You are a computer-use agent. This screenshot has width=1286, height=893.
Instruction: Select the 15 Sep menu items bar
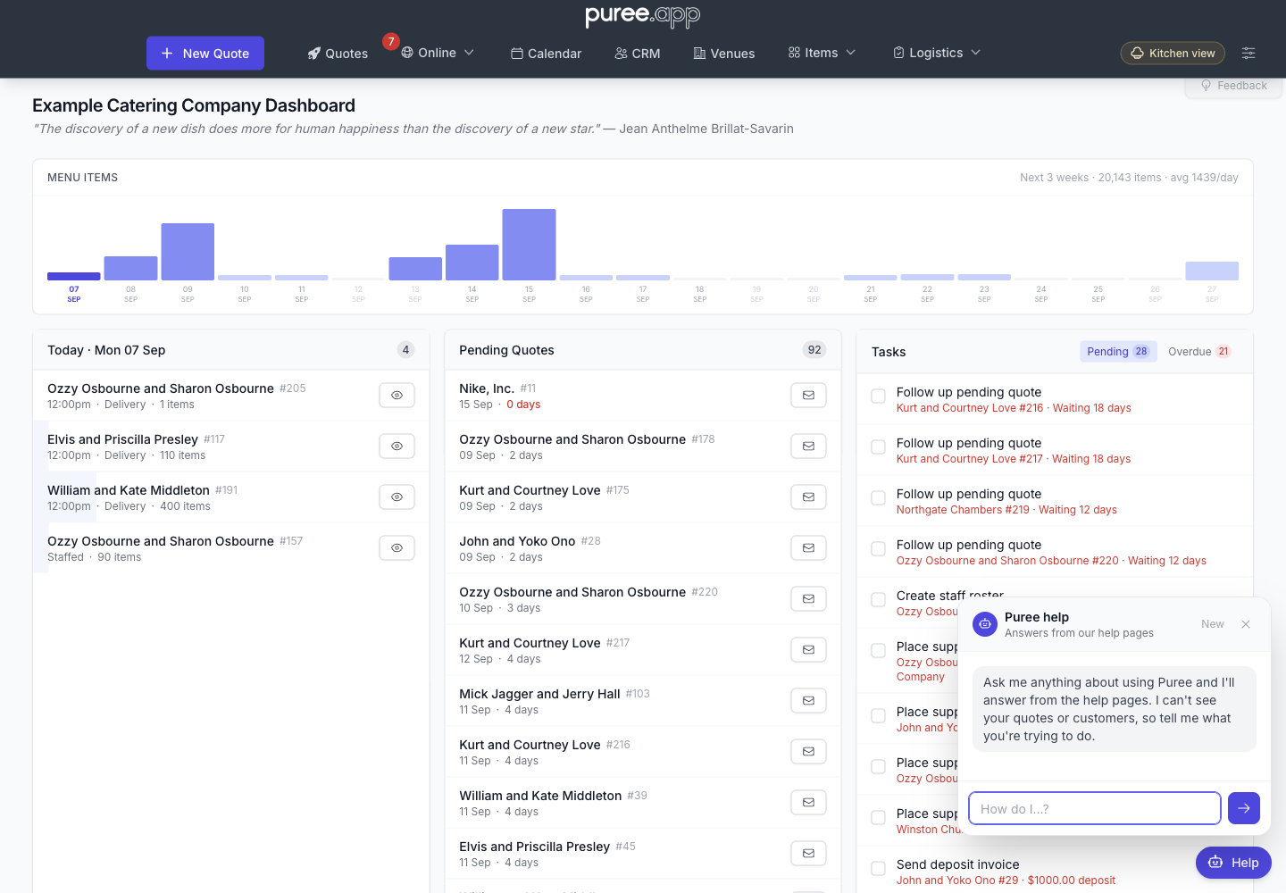click(530, 245)
